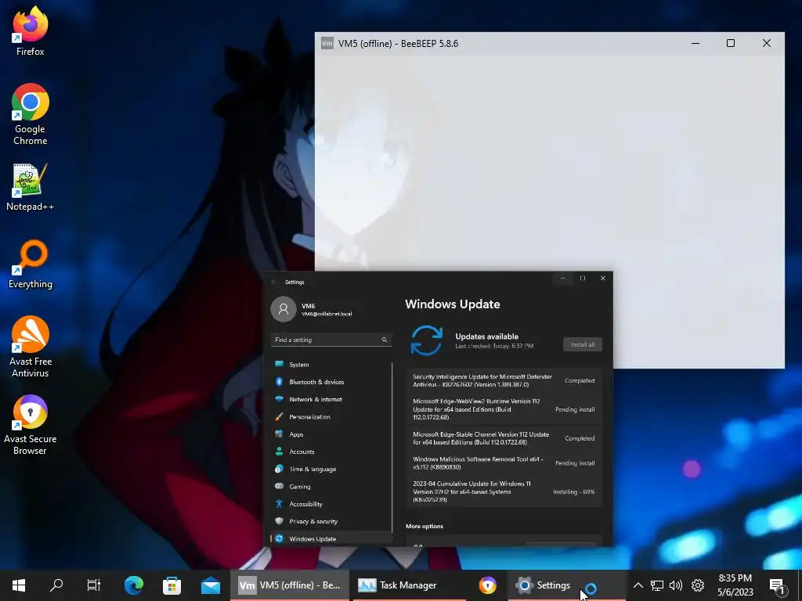The image size is (802, 601).
Task: Open the Accessibility settings category
Action: (331, 503)
